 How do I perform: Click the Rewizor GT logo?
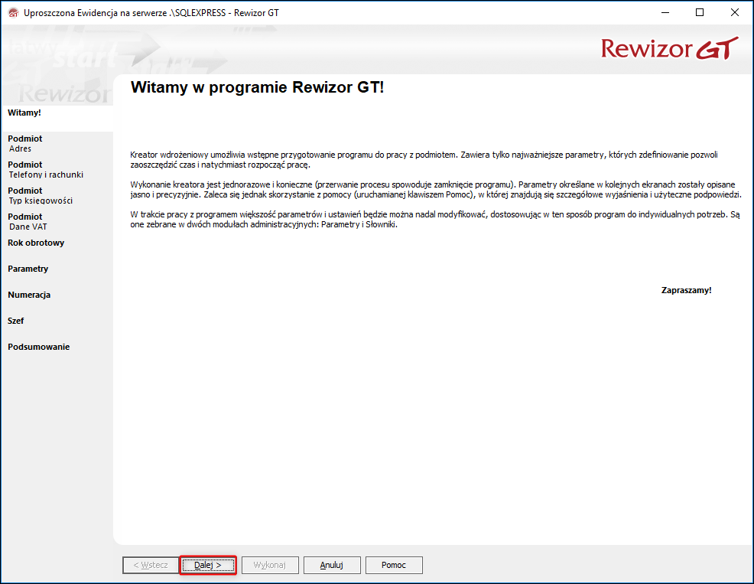(669, 48)
